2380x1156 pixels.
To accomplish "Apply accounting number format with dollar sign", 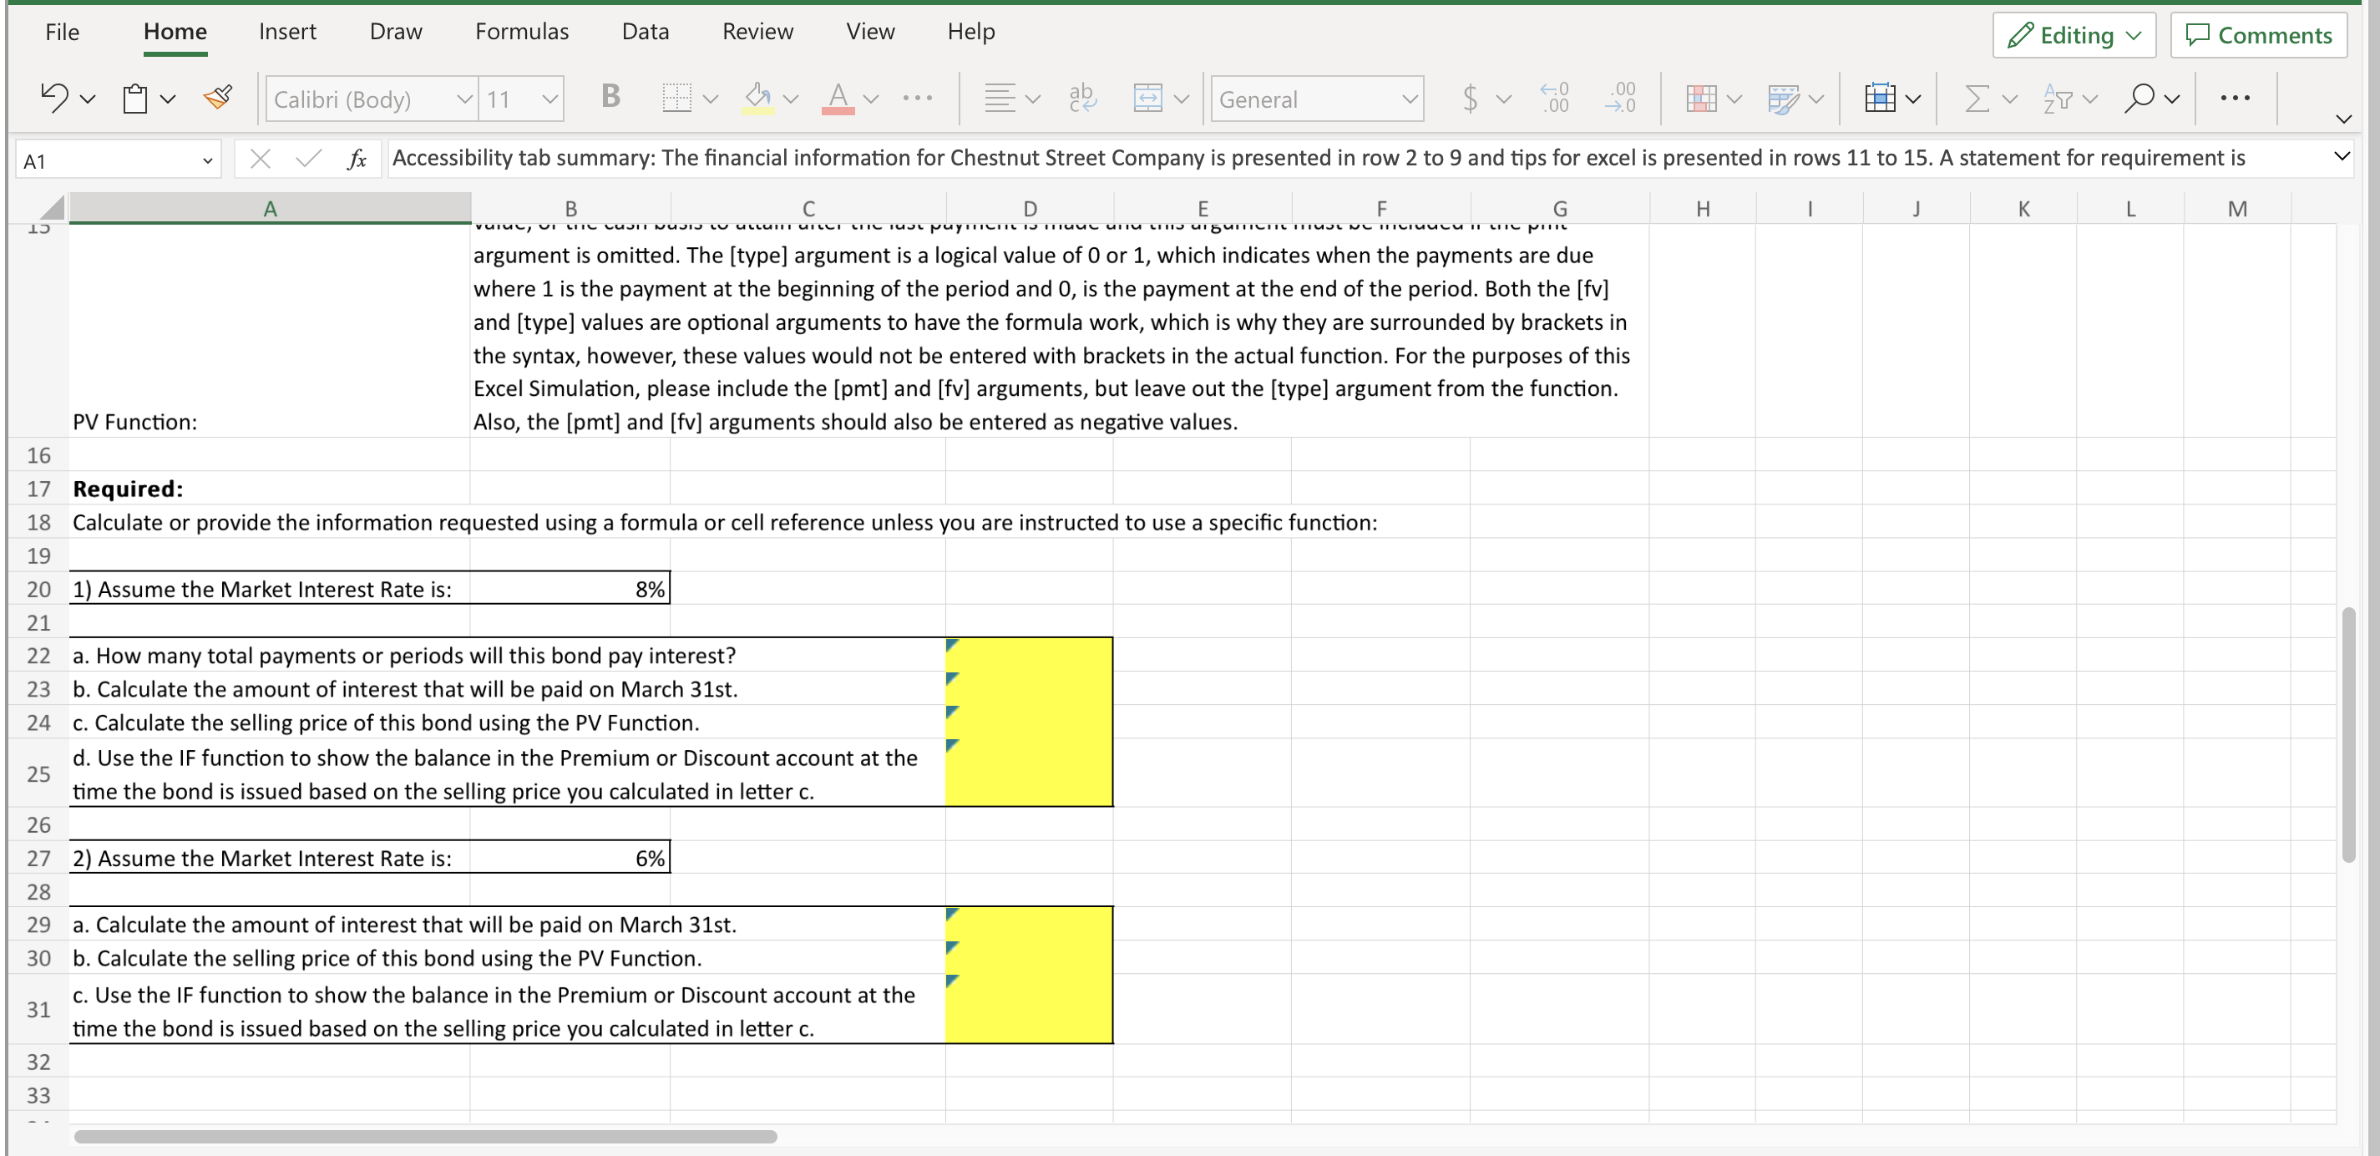I will click(x=1471, y=98).
